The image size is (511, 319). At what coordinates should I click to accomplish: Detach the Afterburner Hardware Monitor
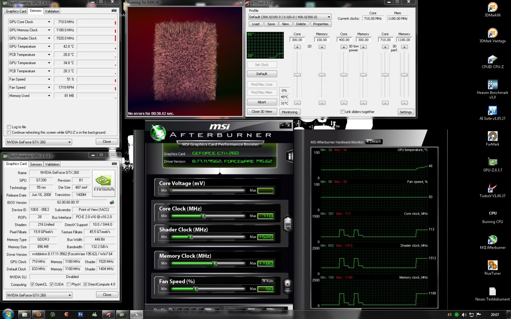(x=373, y=141)
